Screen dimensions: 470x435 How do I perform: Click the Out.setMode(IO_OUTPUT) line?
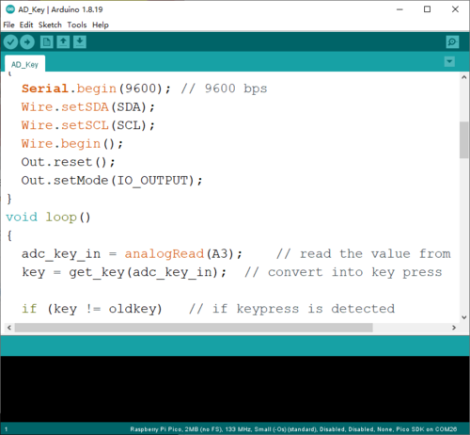point(112,181)
